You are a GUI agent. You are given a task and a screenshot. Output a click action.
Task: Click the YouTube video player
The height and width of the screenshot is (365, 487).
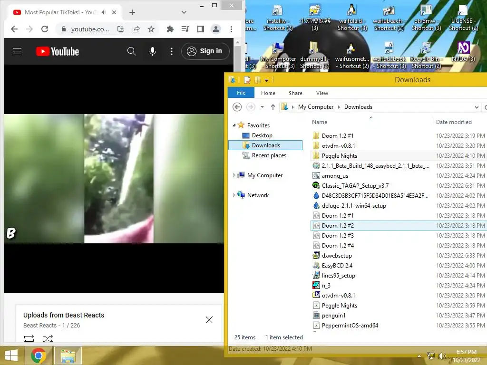coord(114,179)
